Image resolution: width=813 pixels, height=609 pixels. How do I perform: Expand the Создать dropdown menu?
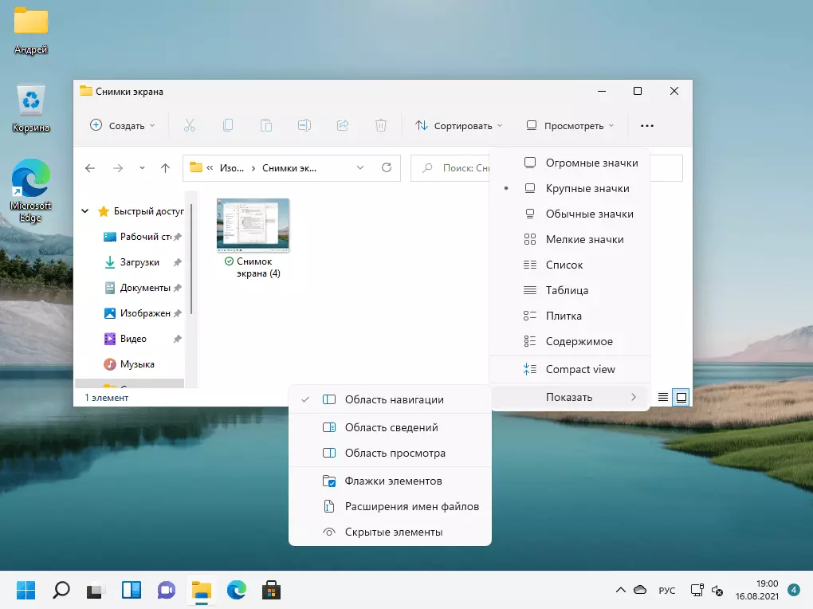point(124,125)
